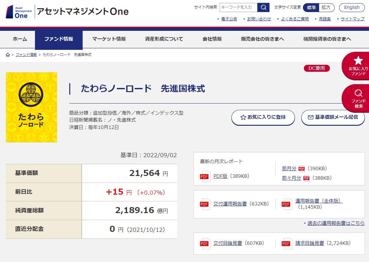Open the 資産形成について navigation tab
The image size is (369, 262).
coord(164,39)
